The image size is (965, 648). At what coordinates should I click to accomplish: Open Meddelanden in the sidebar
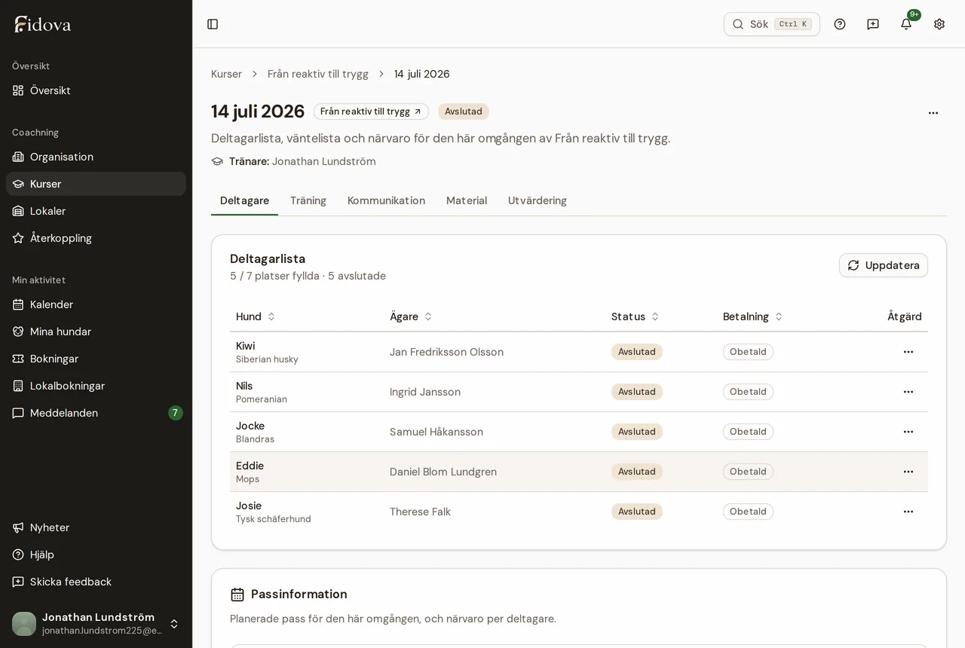(96, 413)
